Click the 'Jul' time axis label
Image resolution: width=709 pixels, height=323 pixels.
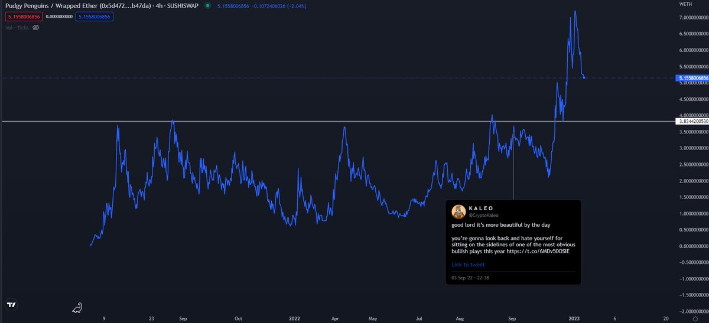419,318
